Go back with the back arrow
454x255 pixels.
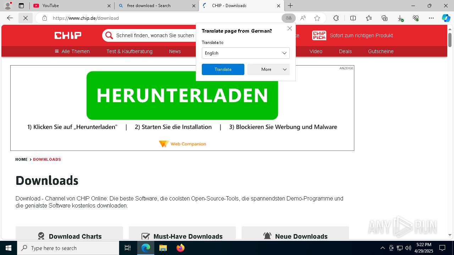(x=10, y=18)
